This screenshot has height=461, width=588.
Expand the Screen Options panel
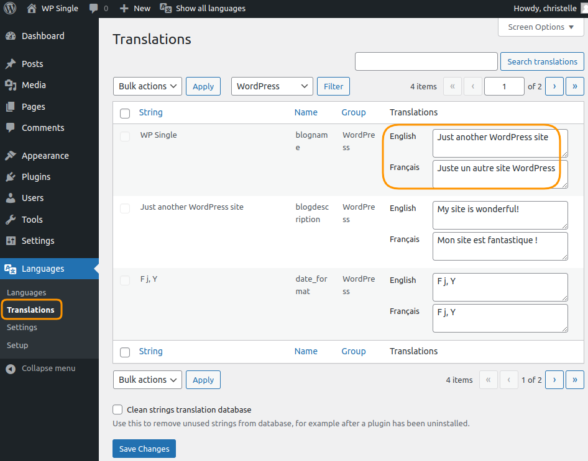(540, 27)
